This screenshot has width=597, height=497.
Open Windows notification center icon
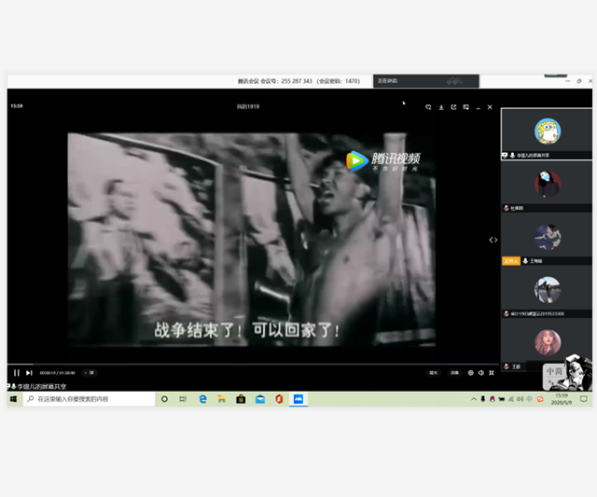click(x=584, y=399)
